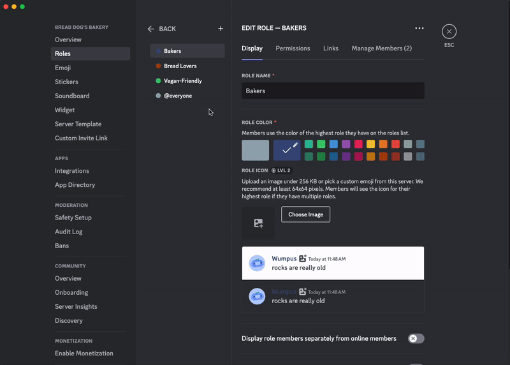Click the role icon badge in light preview

click(x=302, y=258)
